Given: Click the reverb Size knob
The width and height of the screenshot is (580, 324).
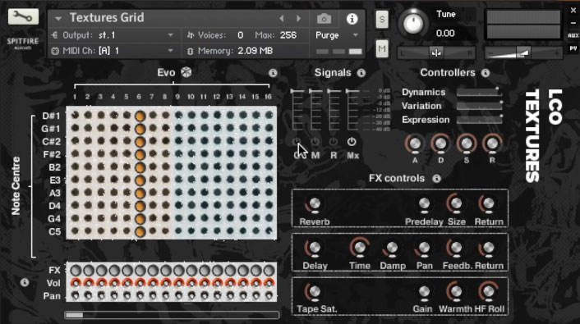Looking at the screenshot, I should tap(456, 203).
